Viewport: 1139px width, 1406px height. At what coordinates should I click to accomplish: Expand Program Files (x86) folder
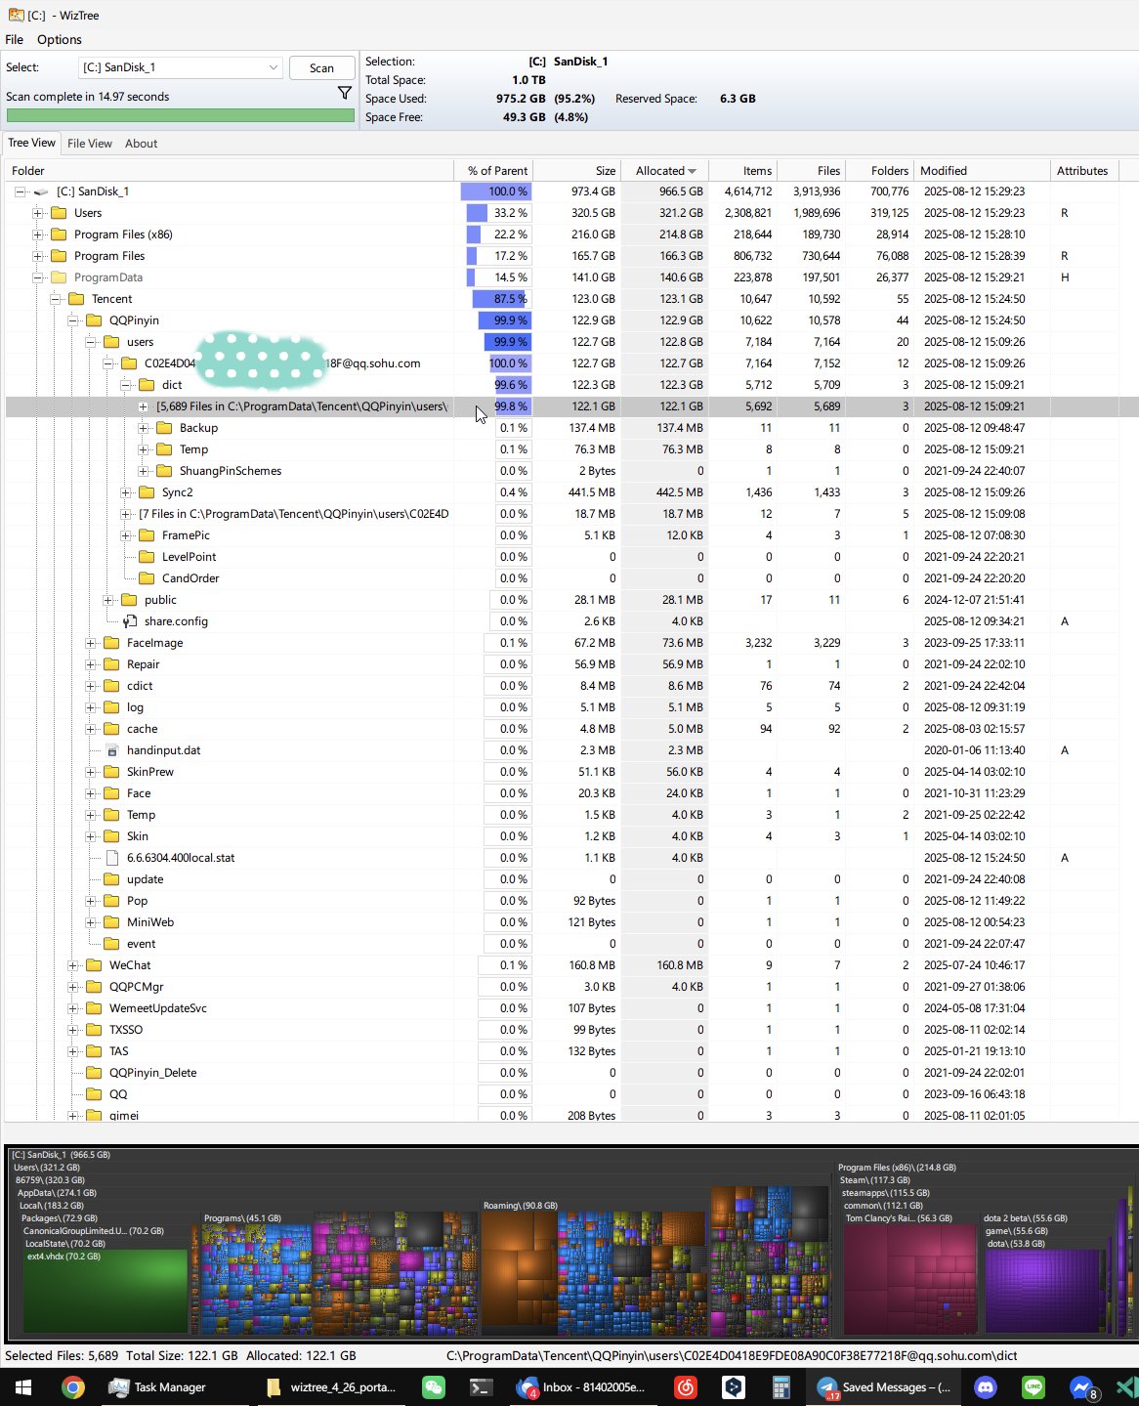click(37, 234)
